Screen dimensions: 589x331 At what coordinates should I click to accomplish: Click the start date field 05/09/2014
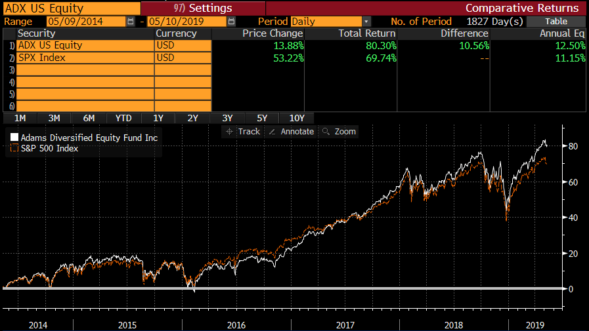pos(86,22)
